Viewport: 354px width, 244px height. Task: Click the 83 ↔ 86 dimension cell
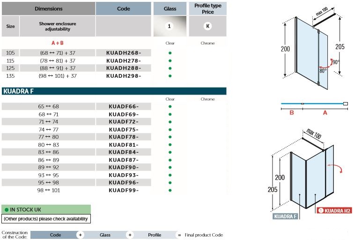pyautogui.click(x=48, y=152)
